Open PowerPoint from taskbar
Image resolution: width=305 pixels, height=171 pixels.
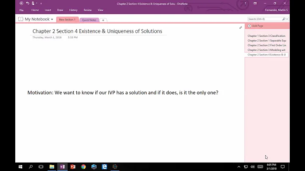tap(73, 167)
